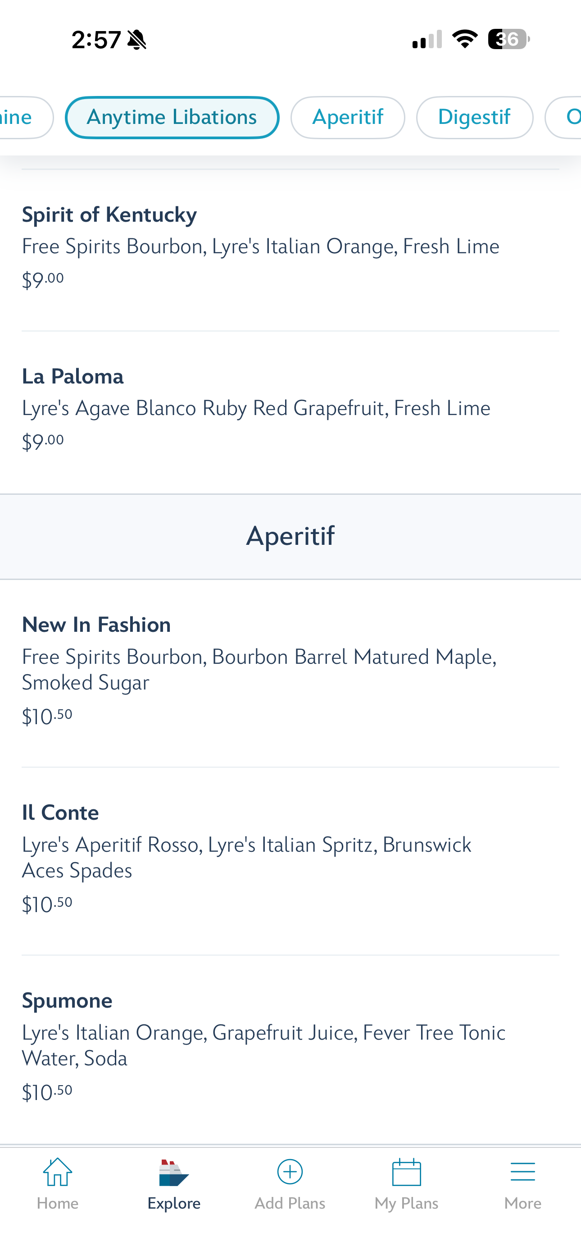Open My Plans calendar icon

click(406, 1172)
